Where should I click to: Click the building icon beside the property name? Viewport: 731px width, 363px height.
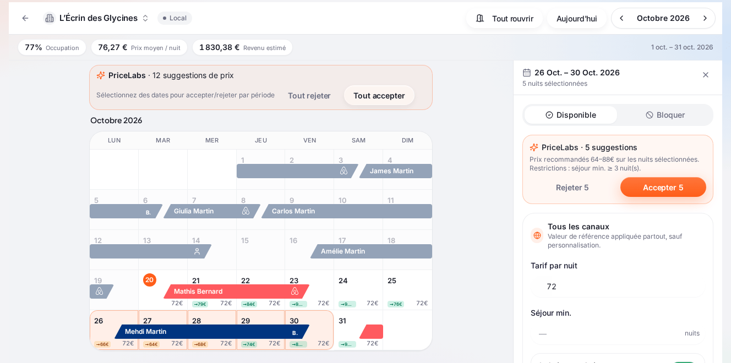[50, 18]
